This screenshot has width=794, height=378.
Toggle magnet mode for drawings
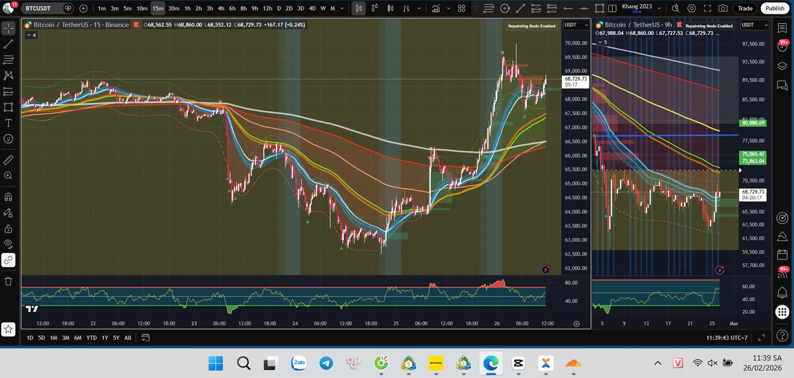pos(9,196)
